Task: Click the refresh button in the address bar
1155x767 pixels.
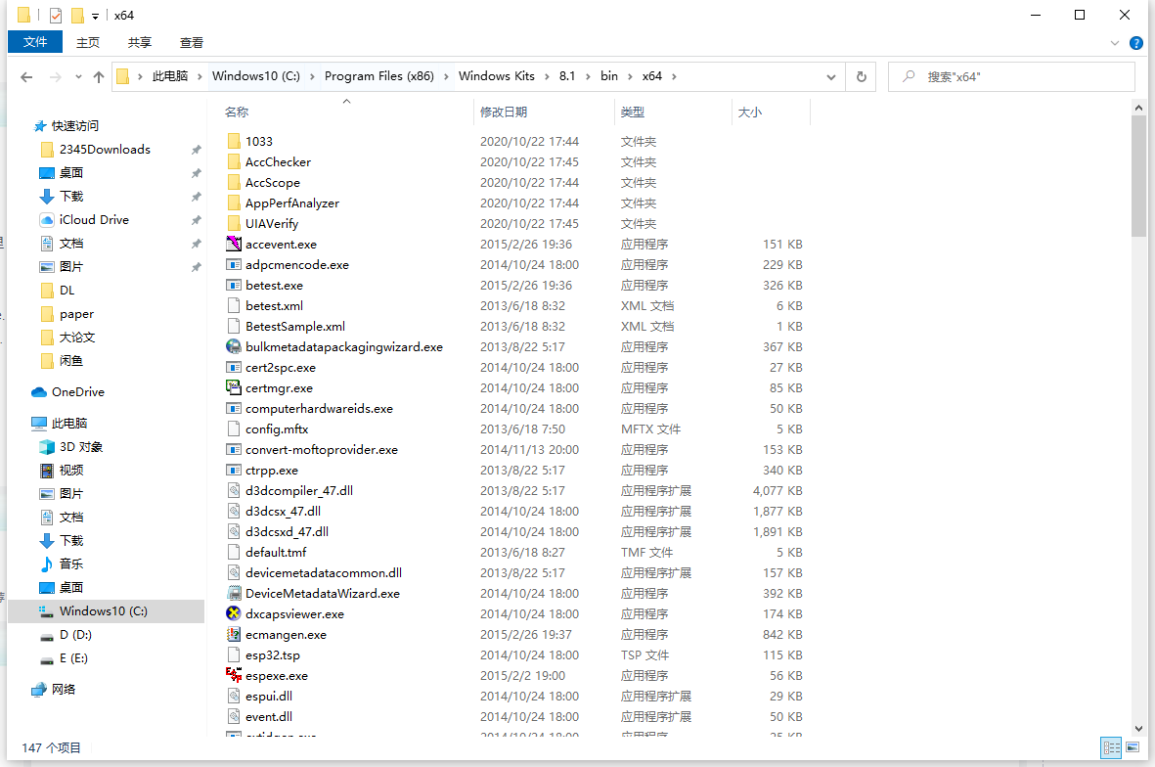Action: click(859, 76)
